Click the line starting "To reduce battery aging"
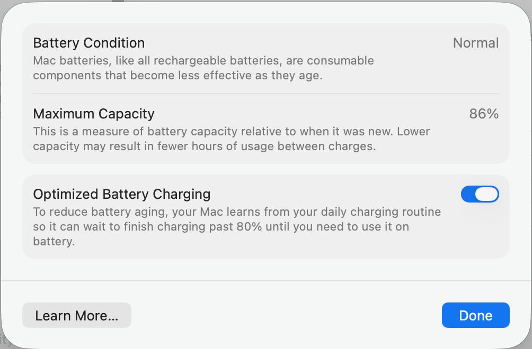The width and height of the screenshot is (532, 349). coord(236,212)
